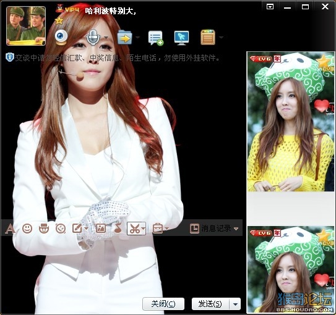Click the 发送(S) send button

tap(210, 304)
